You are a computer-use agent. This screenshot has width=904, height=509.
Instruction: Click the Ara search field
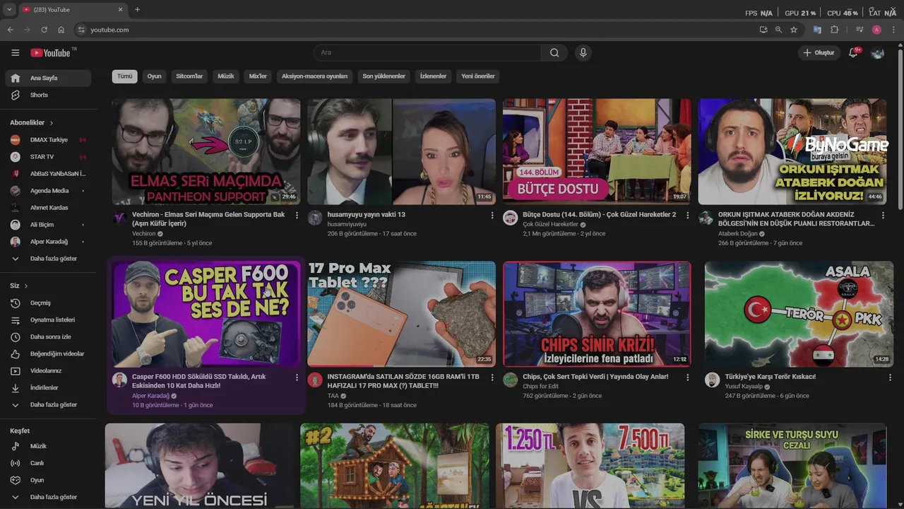pyautogui.click(x=427, y=52)
